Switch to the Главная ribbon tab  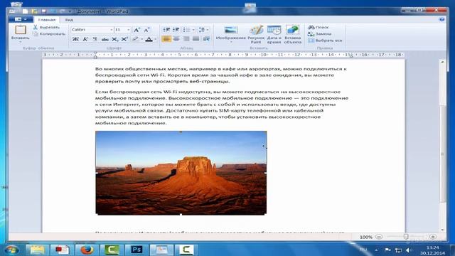(x=47, y=20)
